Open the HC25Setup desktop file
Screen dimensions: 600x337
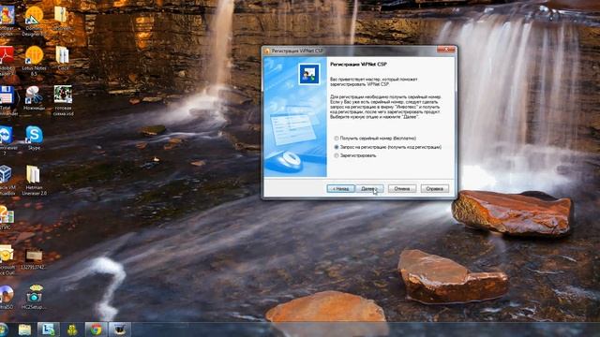pos(34,298)
